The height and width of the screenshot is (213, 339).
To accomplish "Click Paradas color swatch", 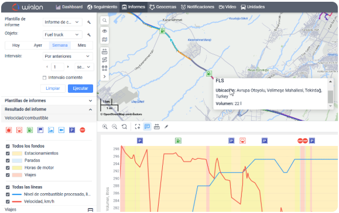I will (x=17, y=160).
